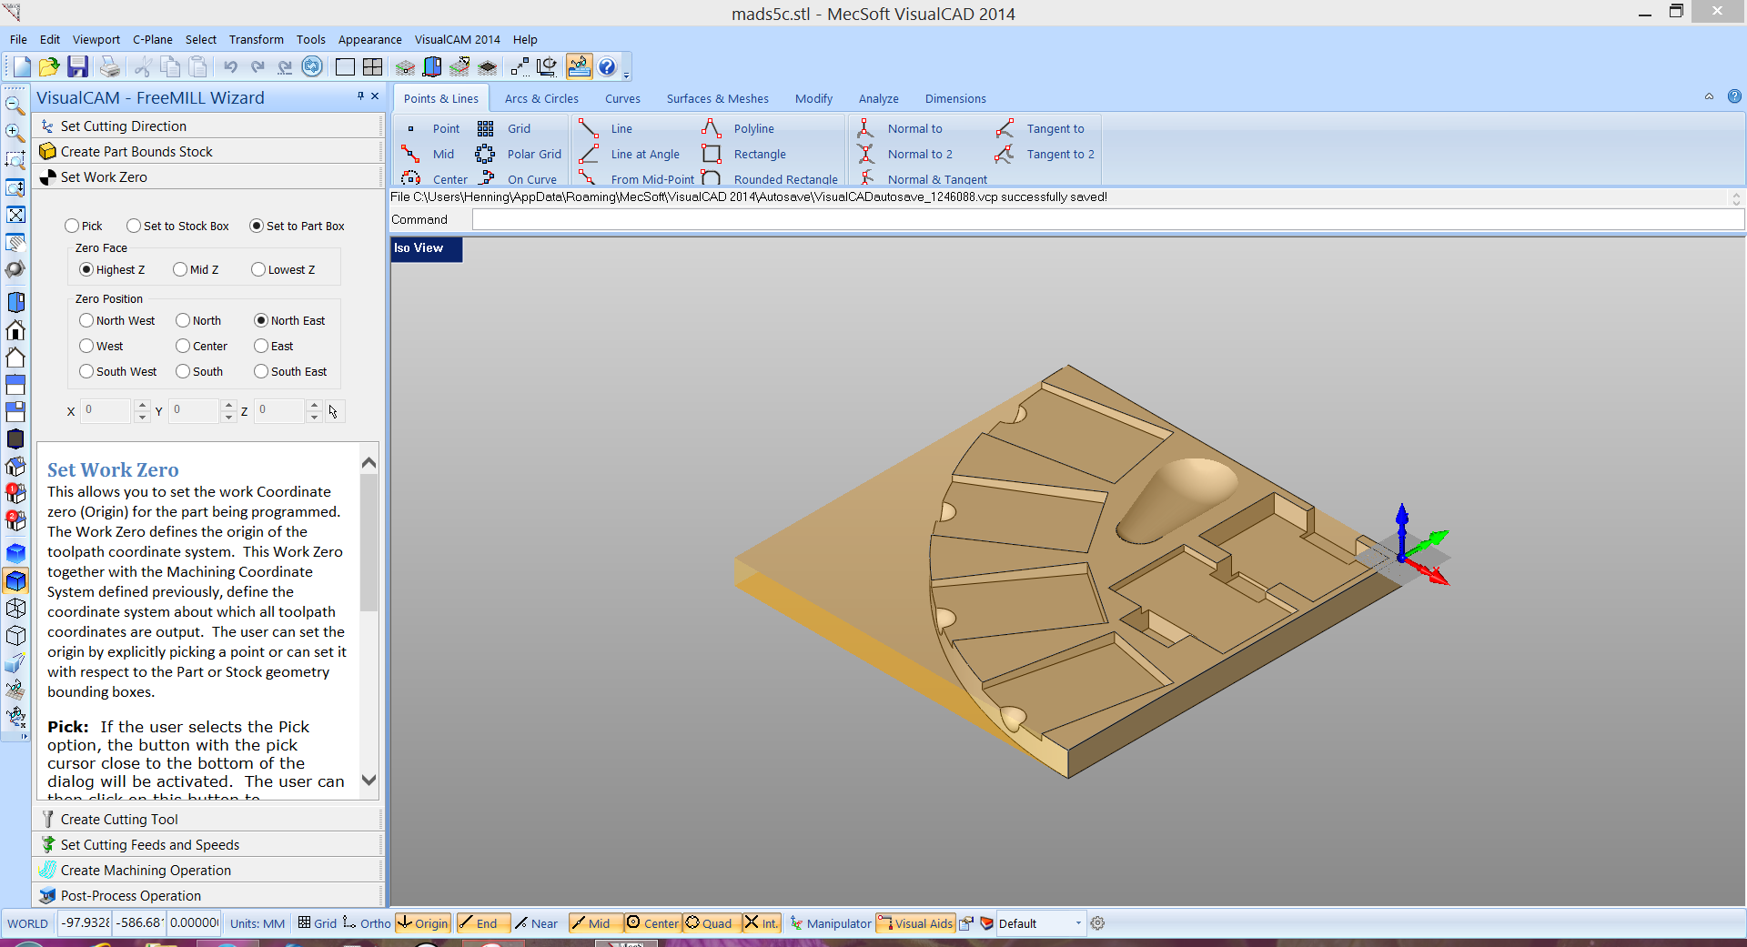Image resolution: width=1747 pixels, height=947 pixels.
Task: Toggle the Ortho mode in status bar
Action: 368,923
